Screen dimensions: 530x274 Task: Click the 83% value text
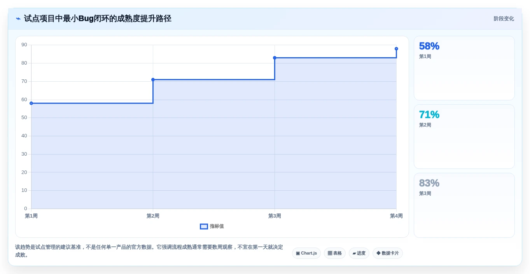click(x=429, y=183)
